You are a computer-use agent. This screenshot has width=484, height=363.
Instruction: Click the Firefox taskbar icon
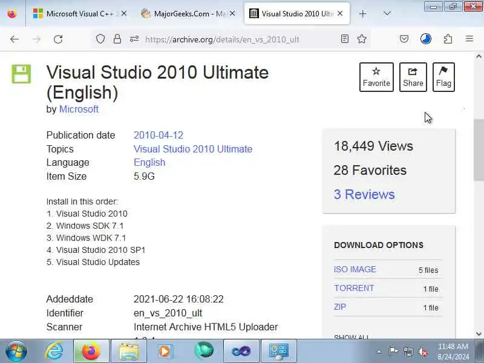pyautogui.click(x=91, y=351)
